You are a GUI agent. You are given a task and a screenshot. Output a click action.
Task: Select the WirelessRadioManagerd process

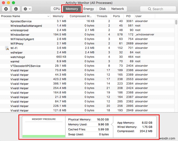87,26
